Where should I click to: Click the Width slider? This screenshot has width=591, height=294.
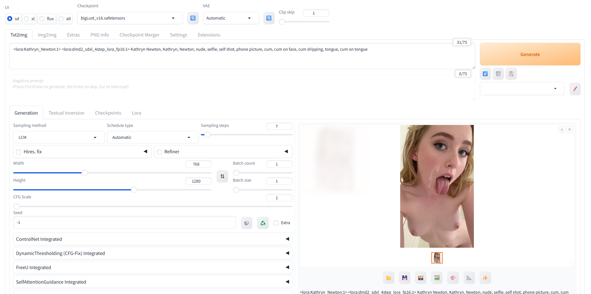click(112, 173)
